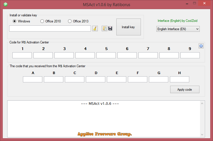Click activation code field 8
Viewport: 213px width, 141px height.
(x=169, y=55)
